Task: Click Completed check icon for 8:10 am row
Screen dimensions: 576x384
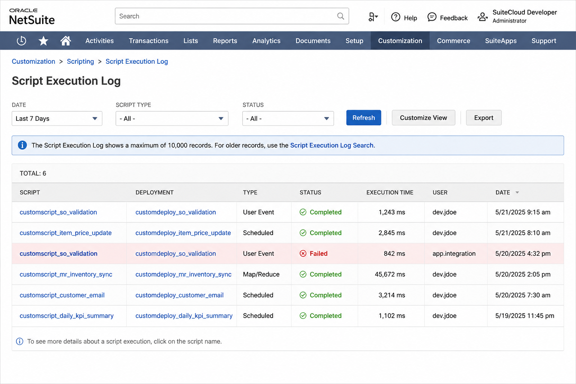Action: coord(303,233)
